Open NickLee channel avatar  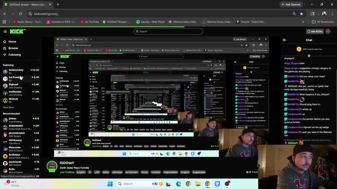coord(5,100)
